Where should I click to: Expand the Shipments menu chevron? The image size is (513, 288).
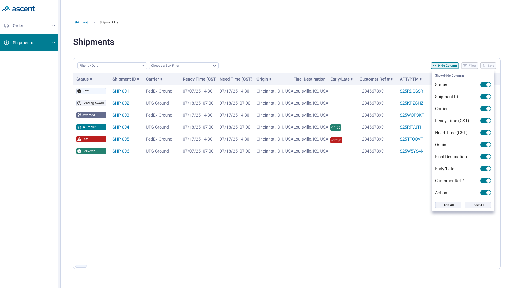[x=53, y=43]
